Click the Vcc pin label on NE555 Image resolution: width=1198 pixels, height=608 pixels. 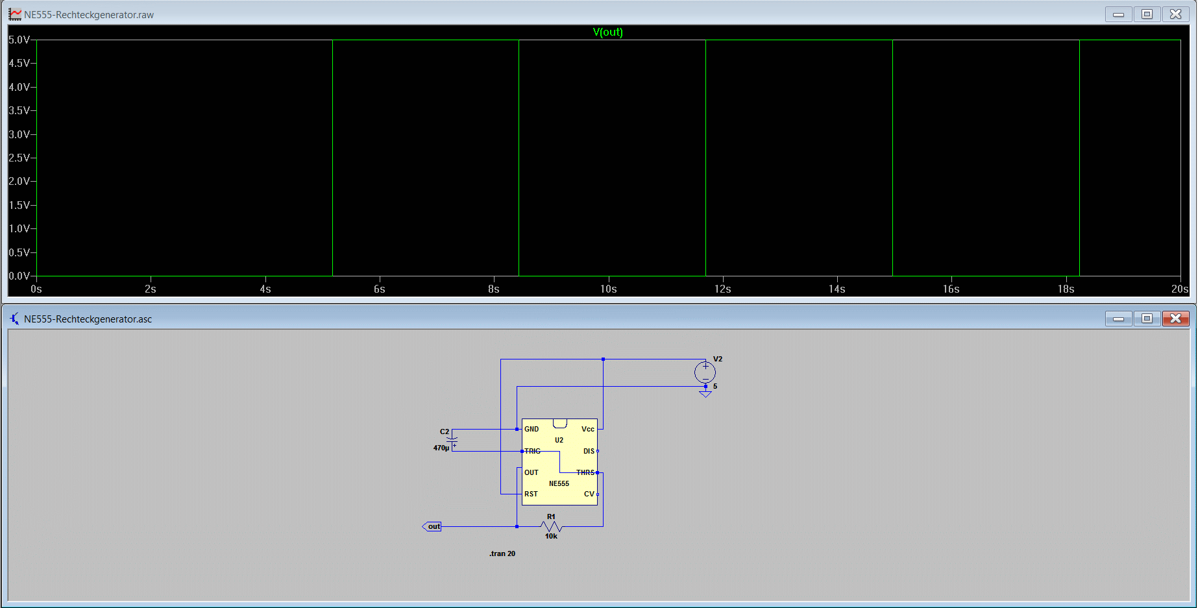588,429
